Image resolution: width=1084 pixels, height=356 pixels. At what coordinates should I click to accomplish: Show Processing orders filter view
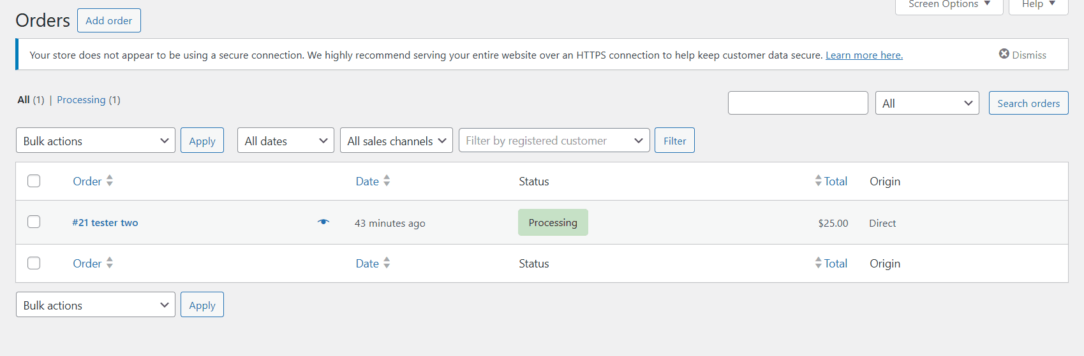coord(81,100)
